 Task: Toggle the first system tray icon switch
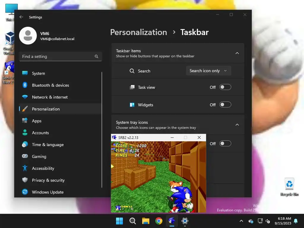(x=225, y=143)
